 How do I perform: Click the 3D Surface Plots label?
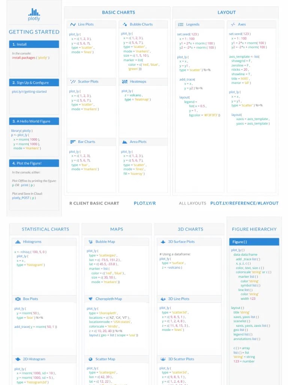tap(181, 242)
